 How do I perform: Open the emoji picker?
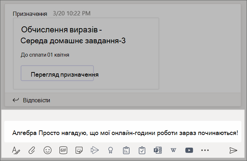(47, 150)
